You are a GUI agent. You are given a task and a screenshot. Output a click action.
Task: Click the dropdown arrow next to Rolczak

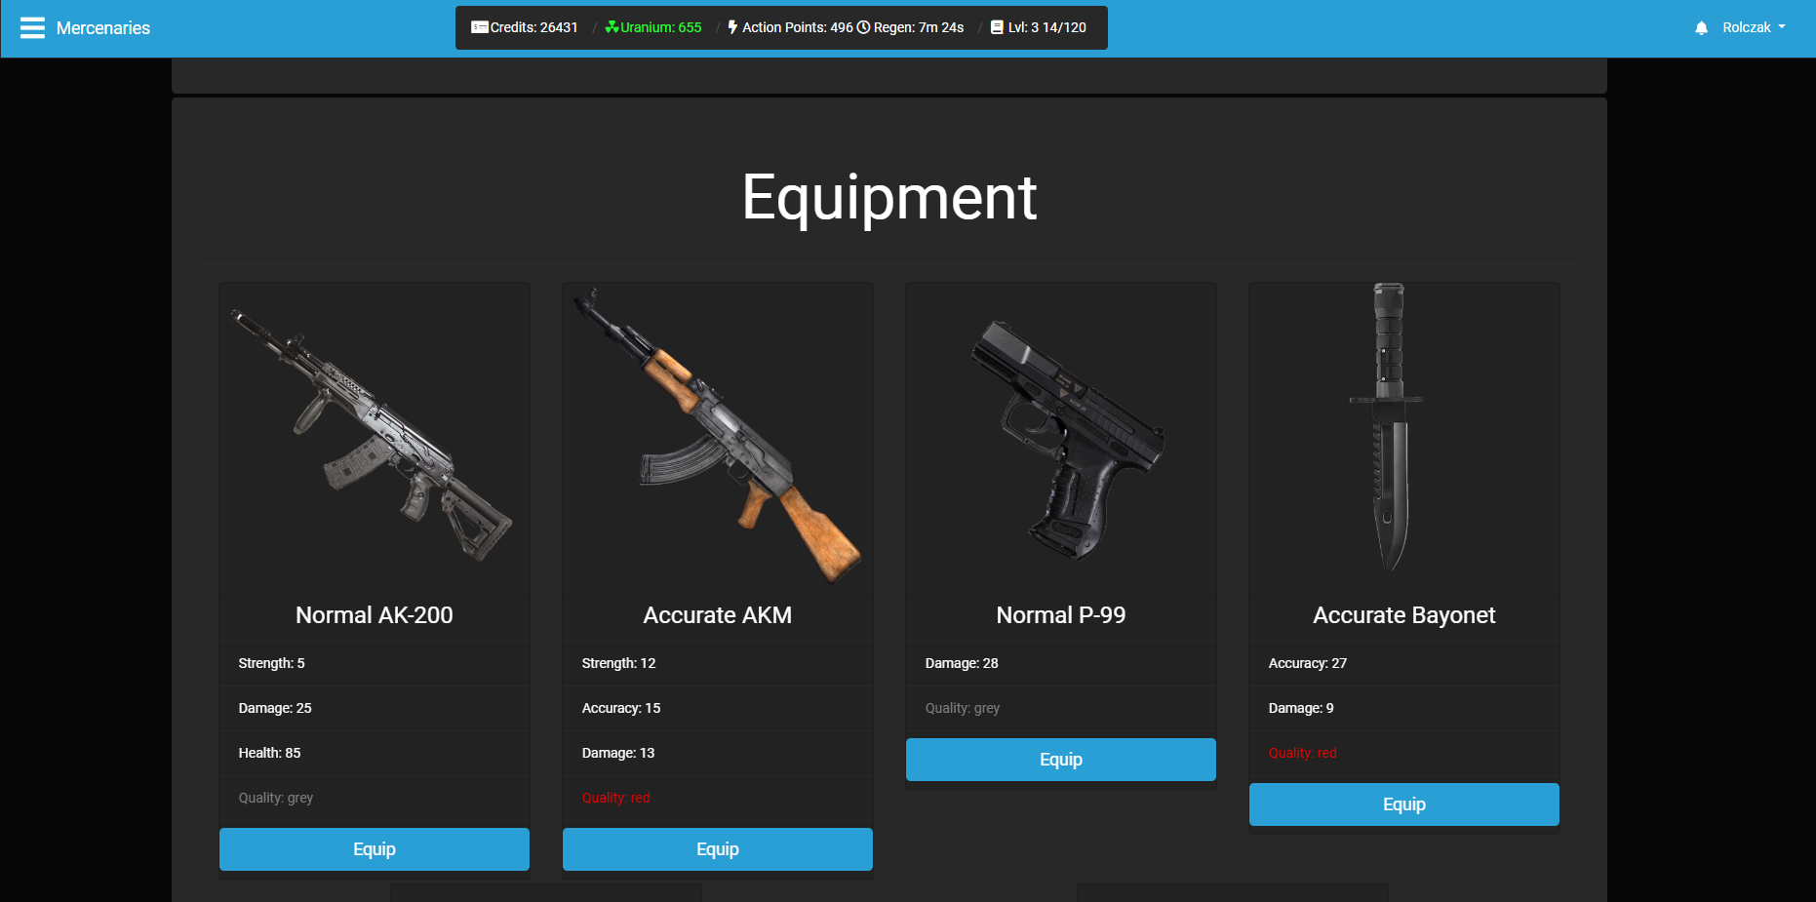(1783, 29)
